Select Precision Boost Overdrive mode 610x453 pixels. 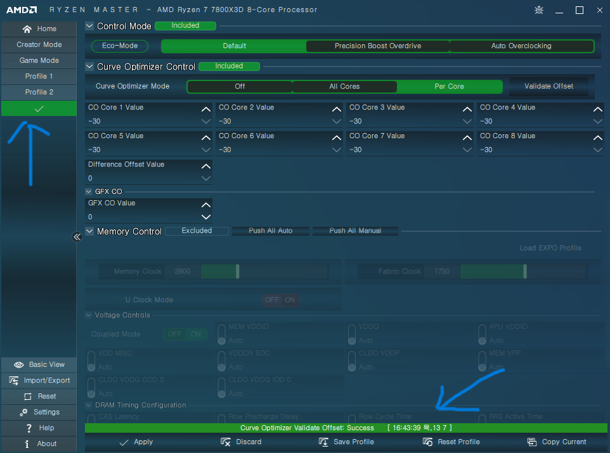(378, 46)
